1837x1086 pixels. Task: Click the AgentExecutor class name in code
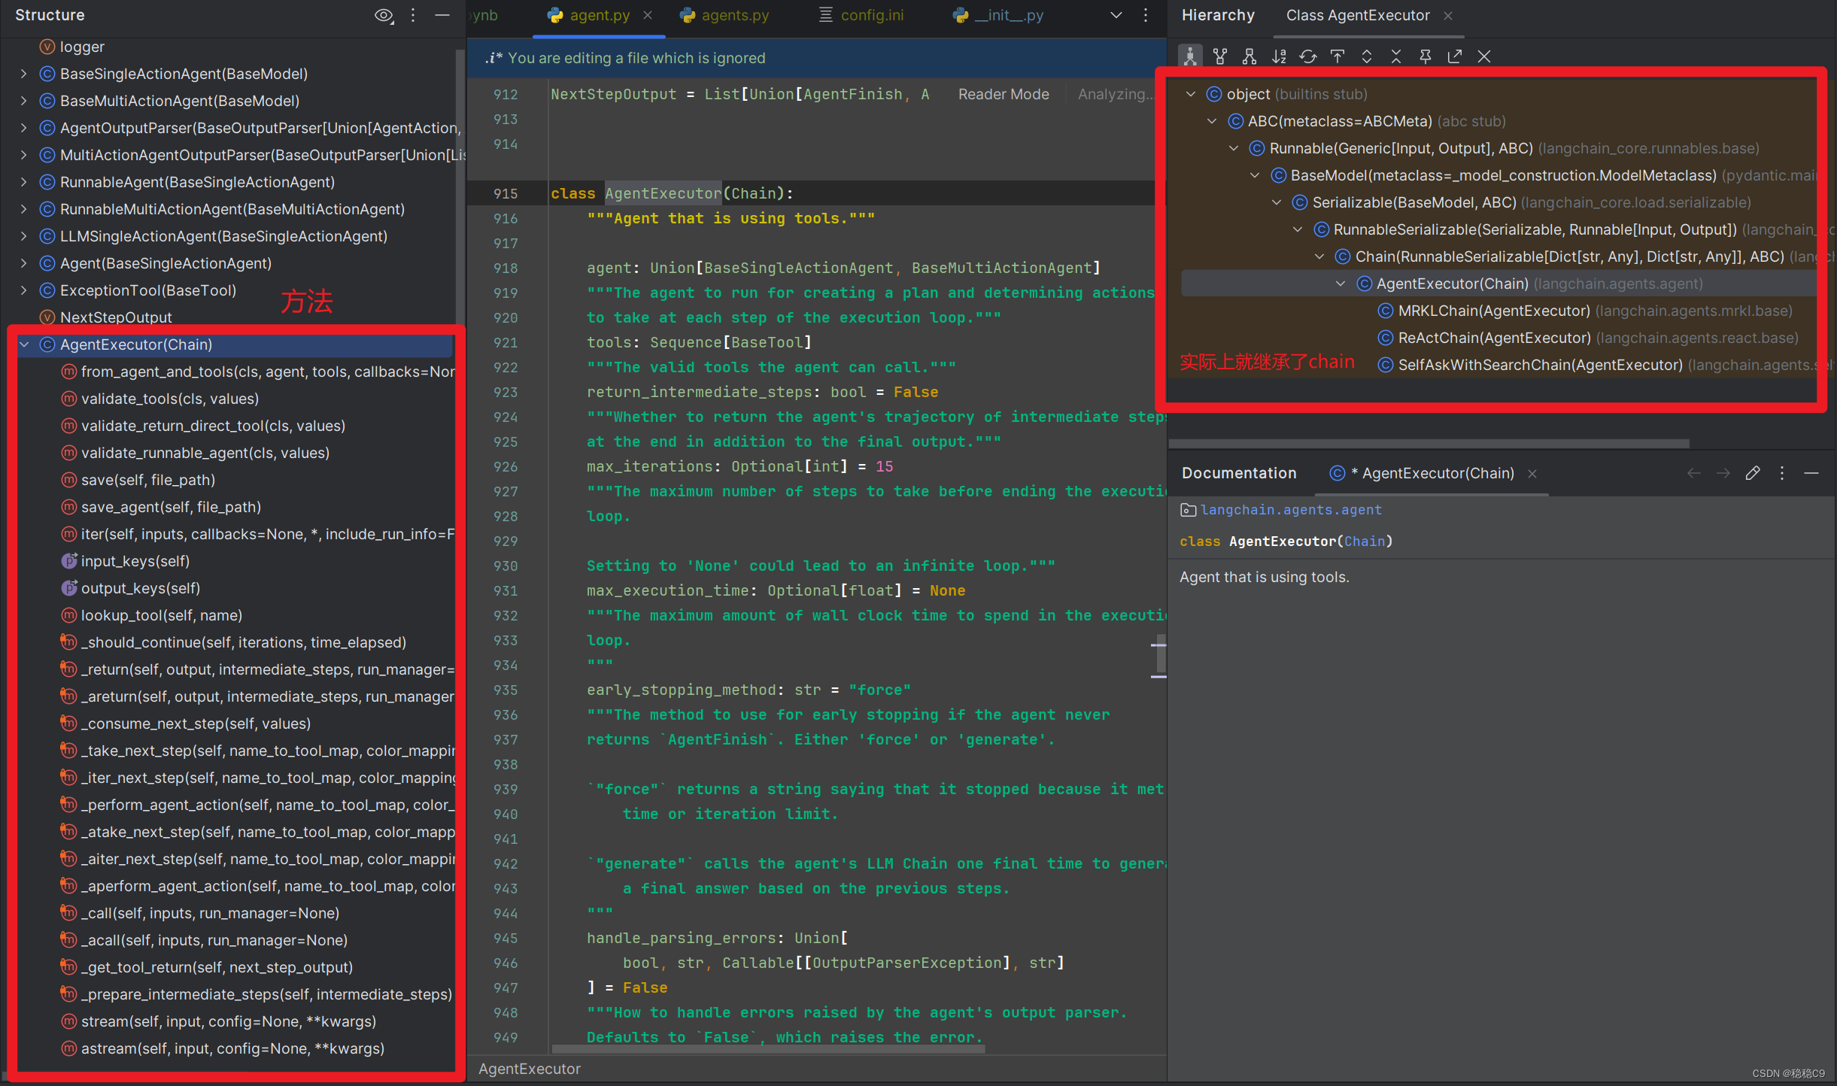(x=663, y=193)
